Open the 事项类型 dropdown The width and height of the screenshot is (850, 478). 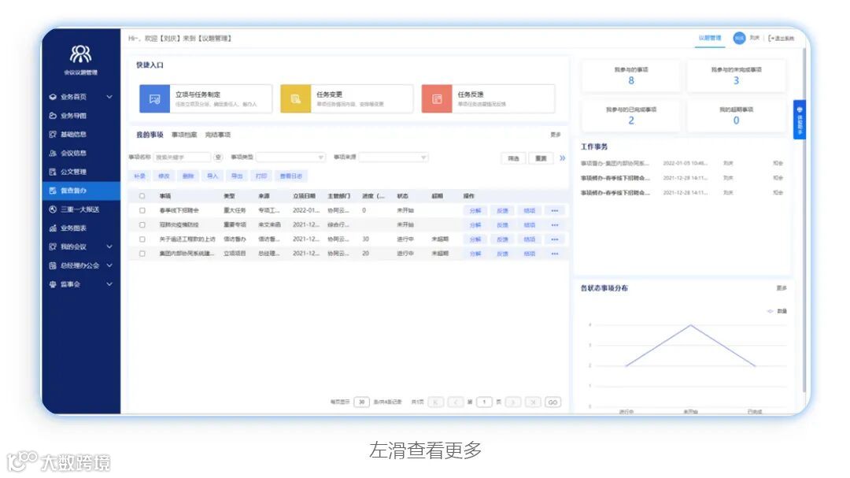[x=290, y=157]
